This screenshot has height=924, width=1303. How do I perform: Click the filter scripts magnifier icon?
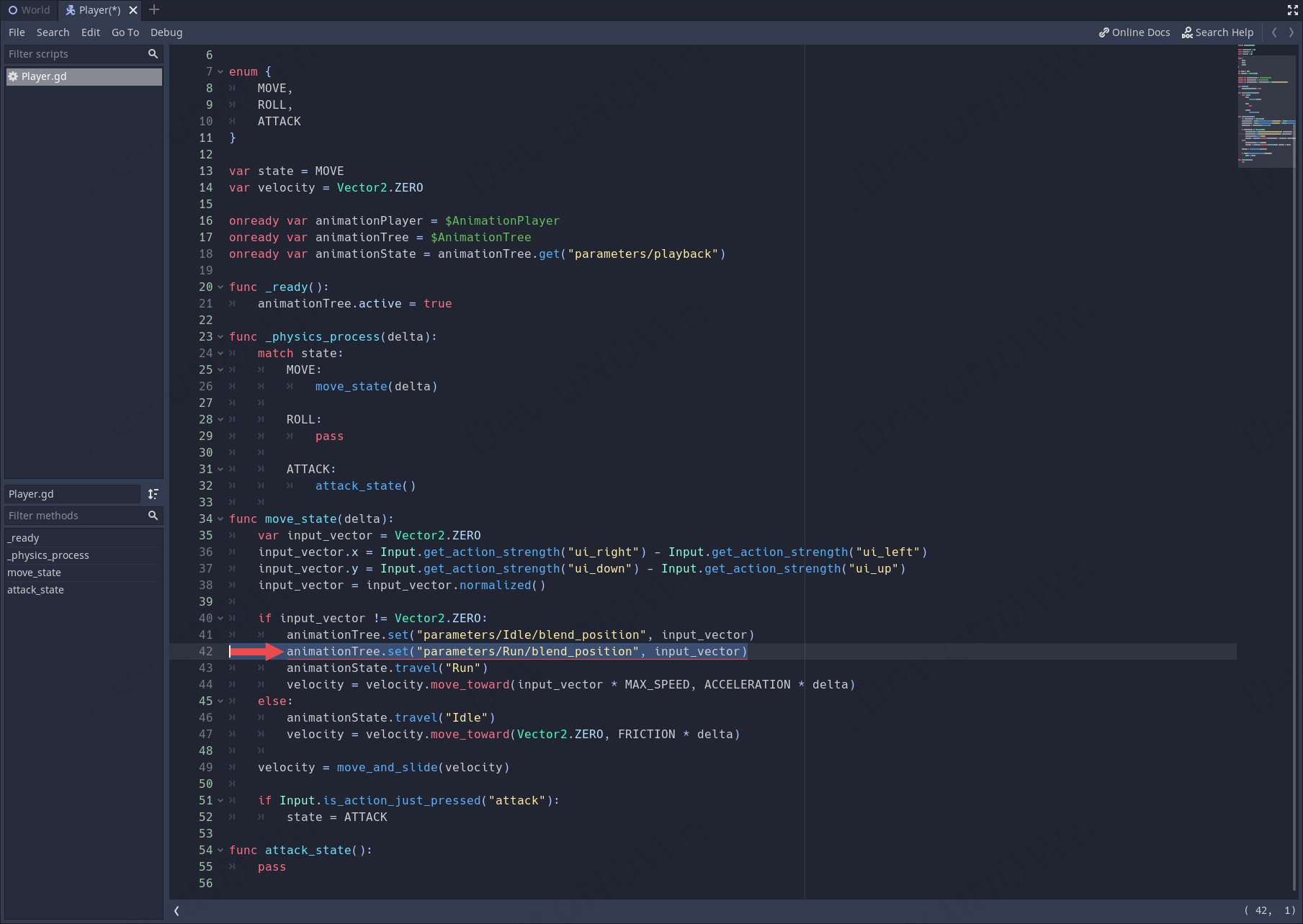click(x=153, y=54)
